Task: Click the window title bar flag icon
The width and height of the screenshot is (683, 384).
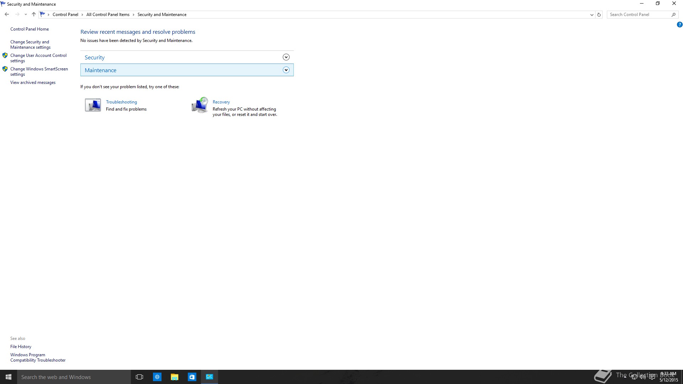Action: coord(3,4)
